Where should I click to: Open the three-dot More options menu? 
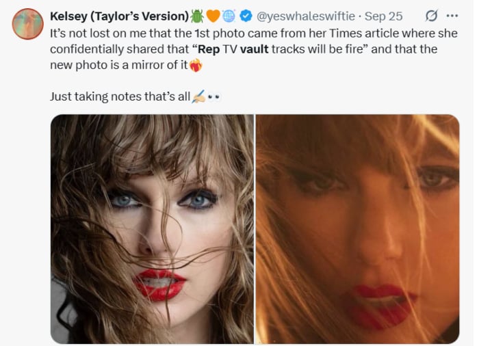tap(452, 16)
